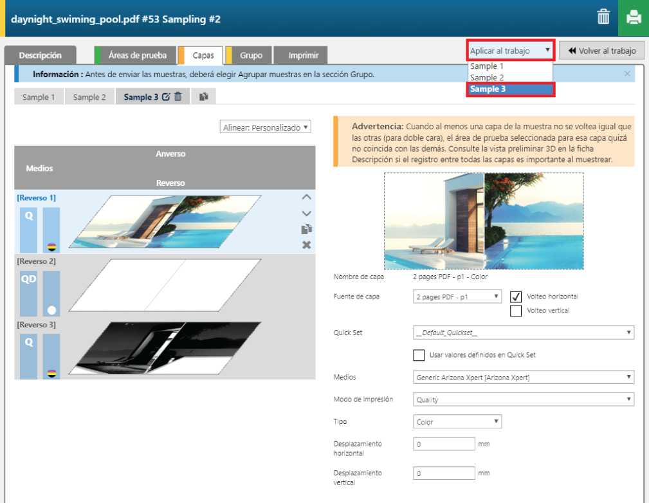Select the Sample 2 sub-tab
This screenshot has width=649, height=503.
[89, 97]
